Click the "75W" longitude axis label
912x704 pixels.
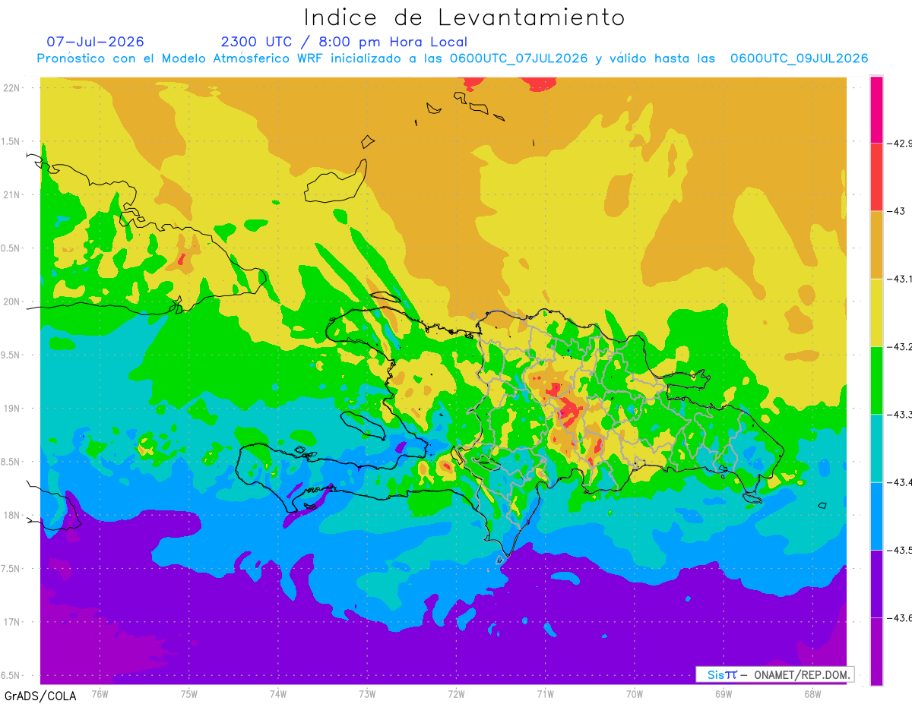click(x=189, y=693)
